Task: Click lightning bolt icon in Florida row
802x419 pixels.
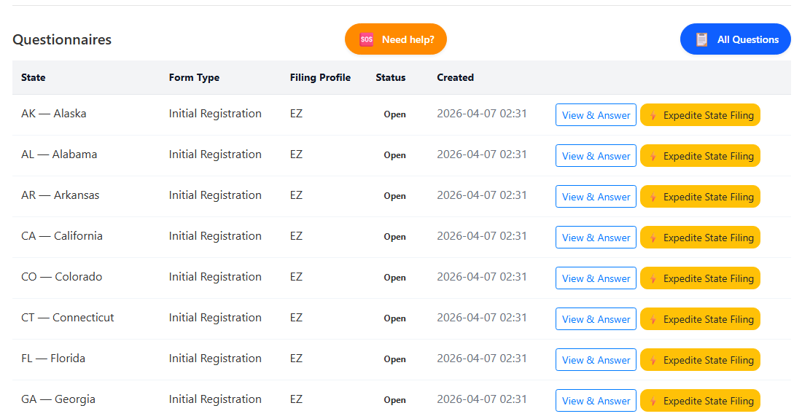Action: point(653,361)
